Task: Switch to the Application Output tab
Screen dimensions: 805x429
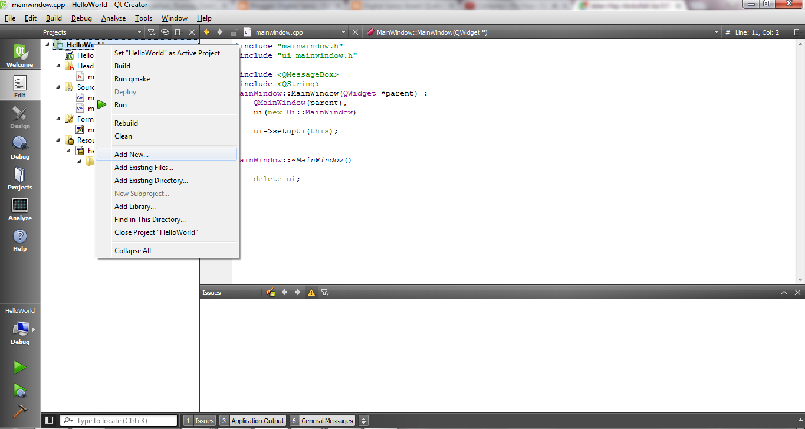Action: 257,420
